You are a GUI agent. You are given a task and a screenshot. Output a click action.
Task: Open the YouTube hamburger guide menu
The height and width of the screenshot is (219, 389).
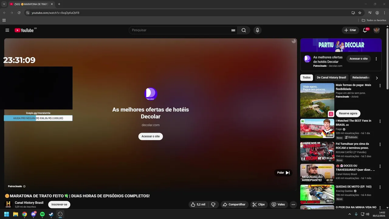coord(7,30)
